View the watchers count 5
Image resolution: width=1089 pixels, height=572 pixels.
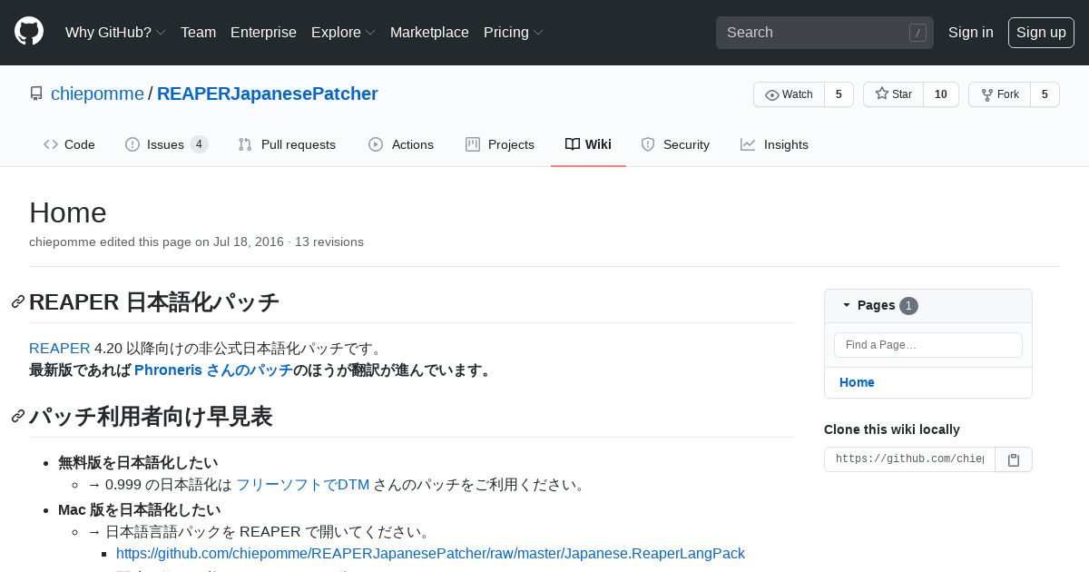839,94
